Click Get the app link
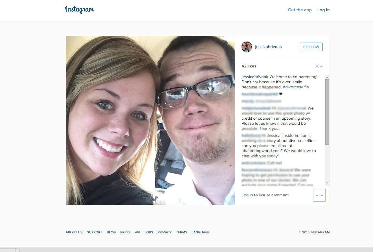373x252 pixels. 300,10
